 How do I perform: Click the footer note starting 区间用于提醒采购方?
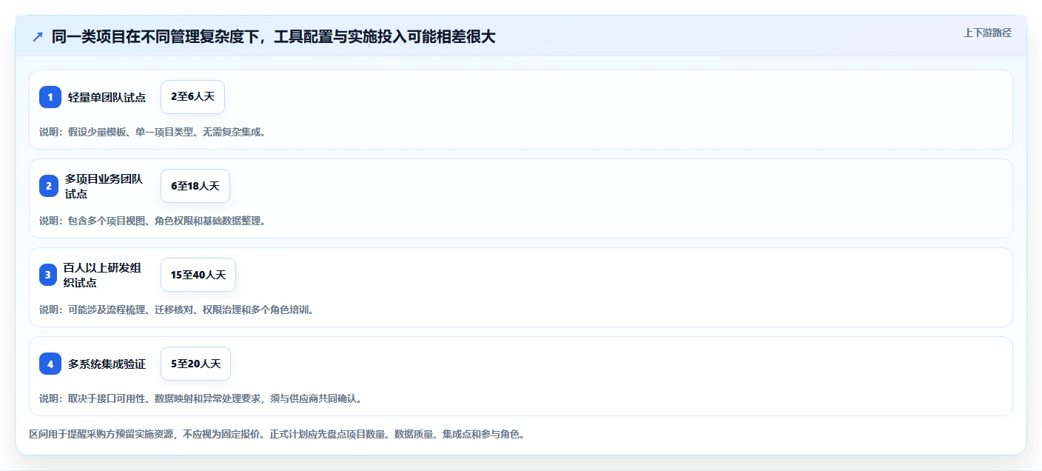click(277, 434)
